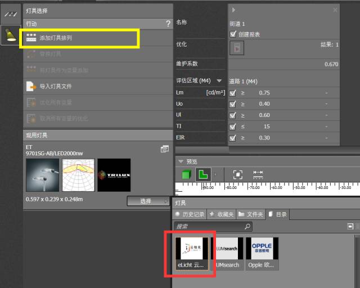
Task: Click the catalog view toggle icon
Action: click(350, 227)
